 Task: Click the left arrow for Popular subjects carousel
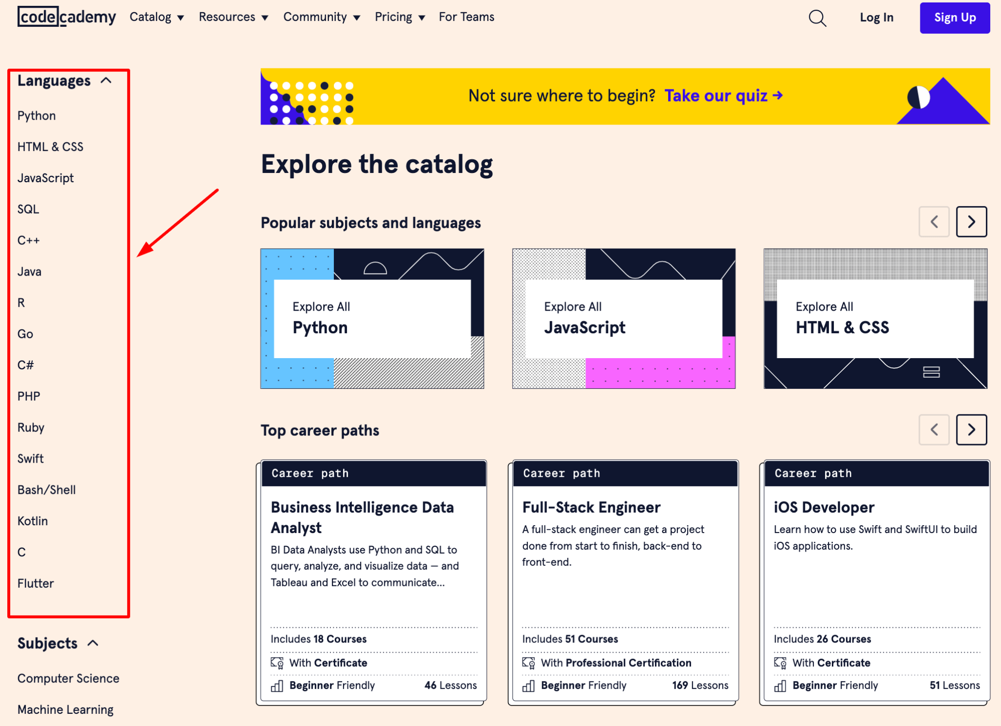[934, 222]
